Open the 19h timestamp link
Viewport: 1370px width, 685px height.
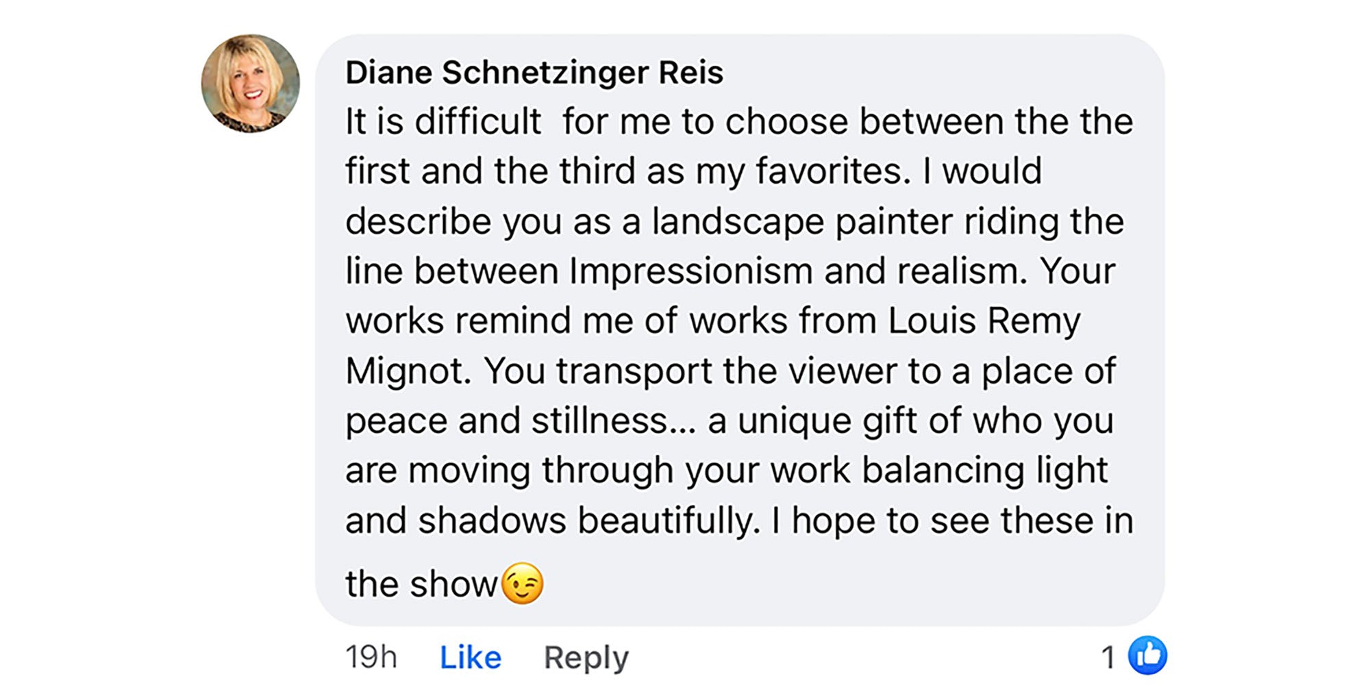pos(371,657)
